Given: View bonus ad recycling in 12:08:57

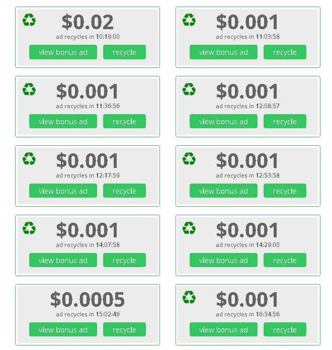Looking at the screenshot, I should point(223,121).
